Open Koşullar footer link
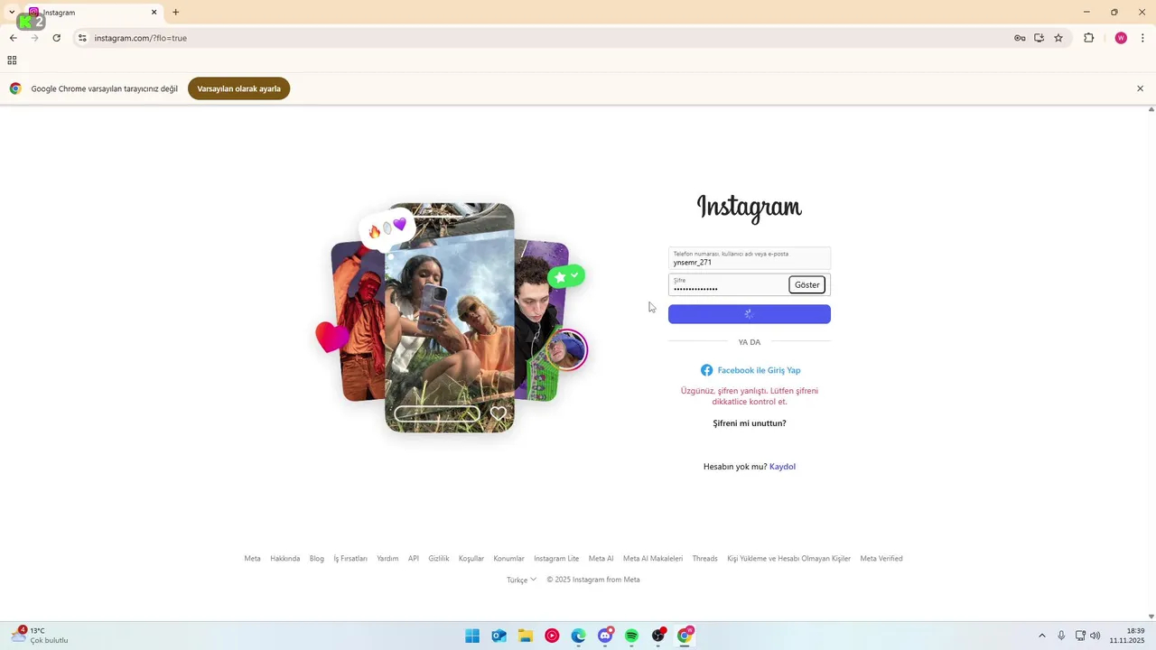 coord(471,559)
